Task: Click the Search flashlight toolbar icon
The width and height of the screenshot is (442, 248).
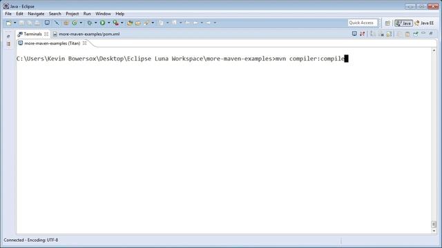Action: point(146,23)
